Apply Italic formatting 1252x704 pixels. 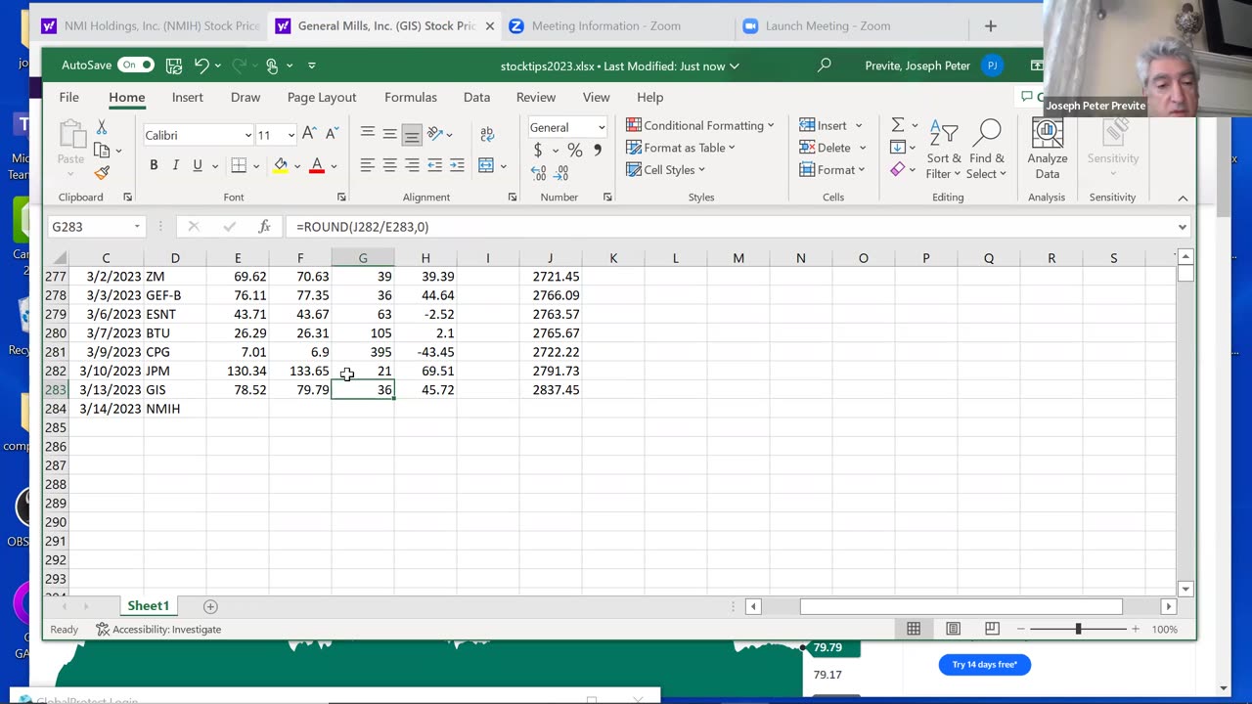point(176,165)
